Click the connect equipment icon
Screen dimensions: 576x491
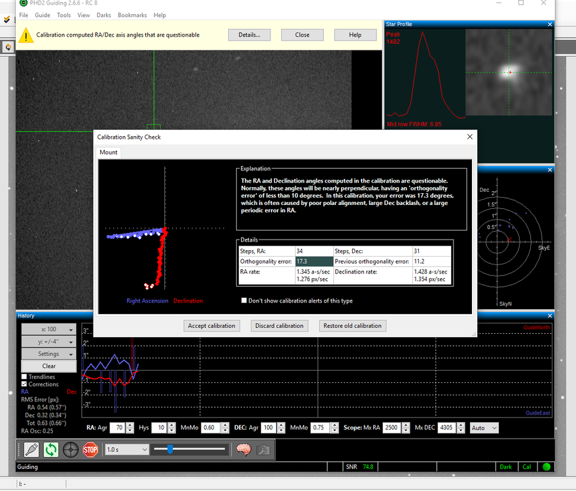pyautogui.click(x=31, y=450)
